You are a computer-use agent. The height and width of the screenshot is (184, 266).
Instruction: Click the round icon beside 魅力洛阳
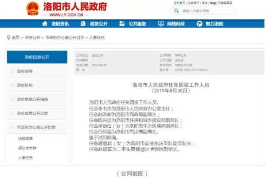coord(199,24)
